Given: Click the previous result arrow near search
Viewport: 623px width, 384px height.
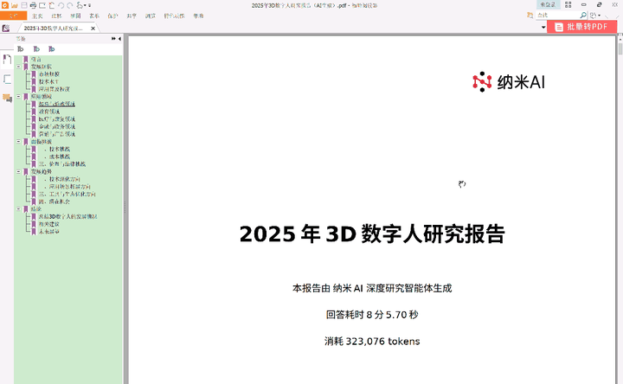Looking at the screenshot, I should pyautogui.click(x=607, y=16).
